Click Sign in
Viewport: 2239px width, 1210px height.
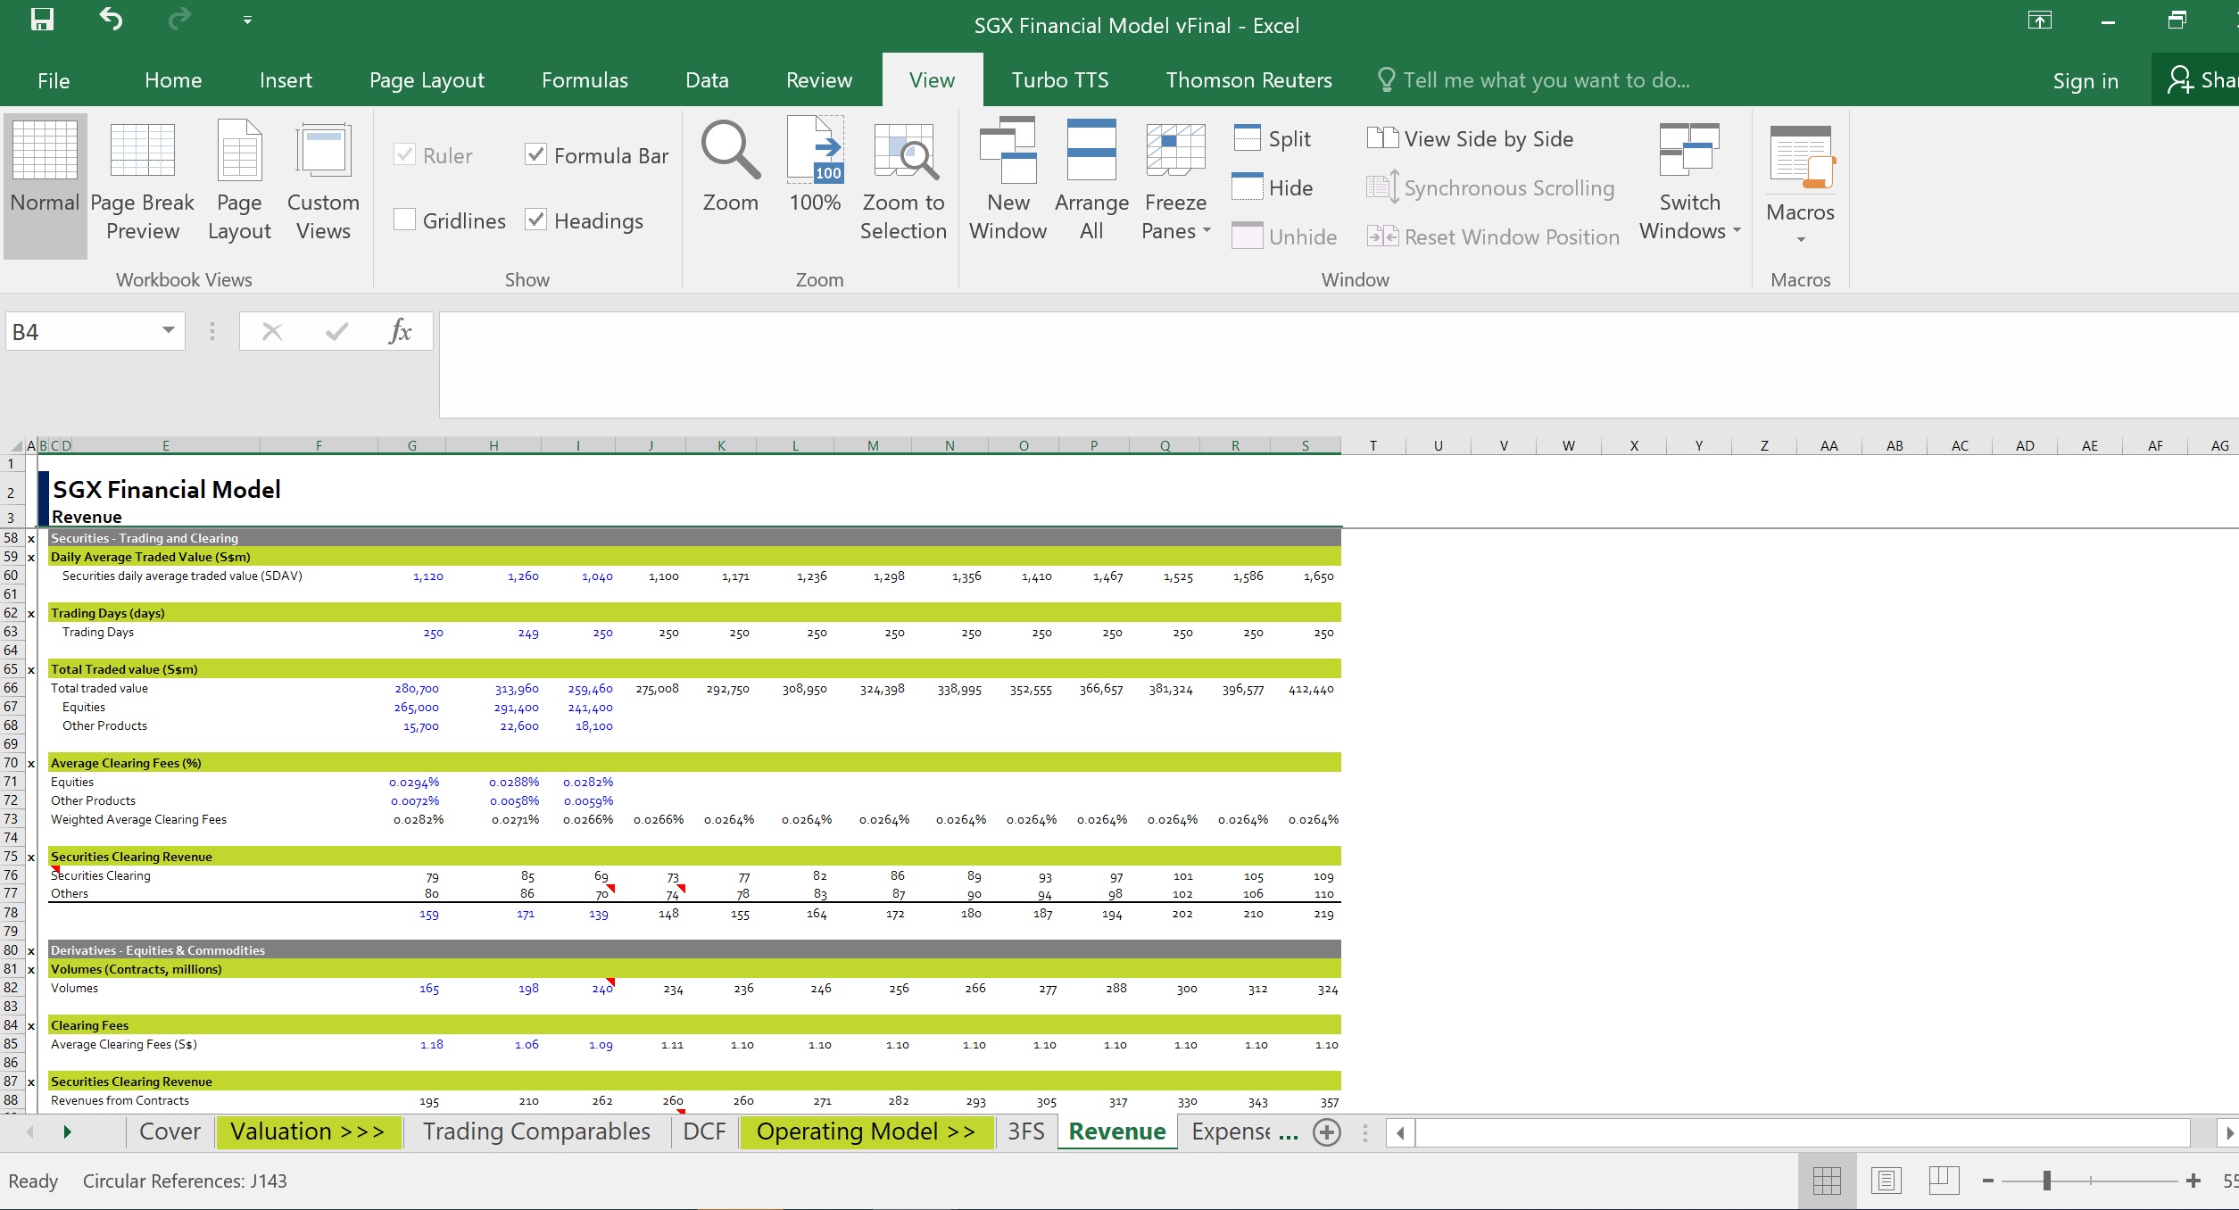[2085, 80]
